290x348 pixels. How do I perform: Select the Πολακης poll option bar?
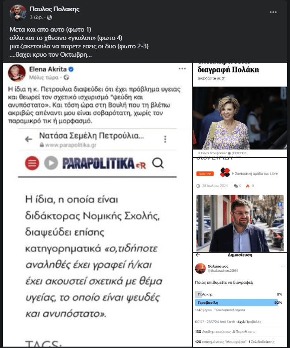pos(238,294)
